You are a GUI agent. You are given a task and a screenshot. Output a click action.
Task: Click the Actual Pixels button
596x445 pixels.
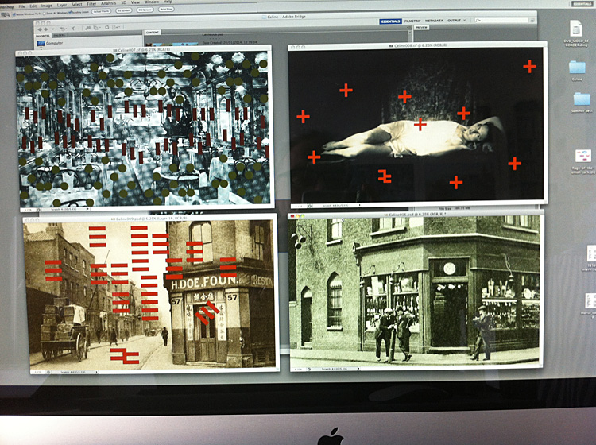pyautogui.click(x=101, y=11)
